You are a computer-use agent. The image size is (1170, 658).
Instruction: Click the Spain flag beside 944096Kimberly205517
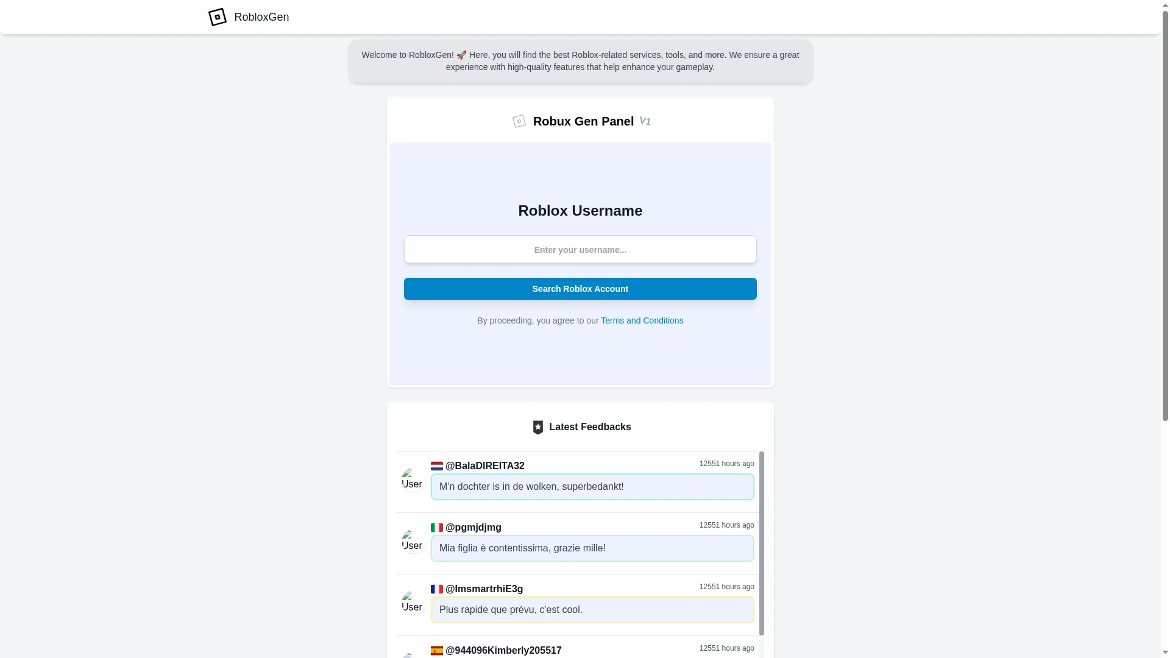pyautogui.click(x=437, y=651)
